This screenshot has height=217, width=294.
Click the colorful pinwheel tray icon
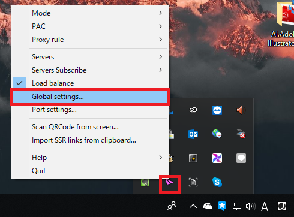[217, 158]
